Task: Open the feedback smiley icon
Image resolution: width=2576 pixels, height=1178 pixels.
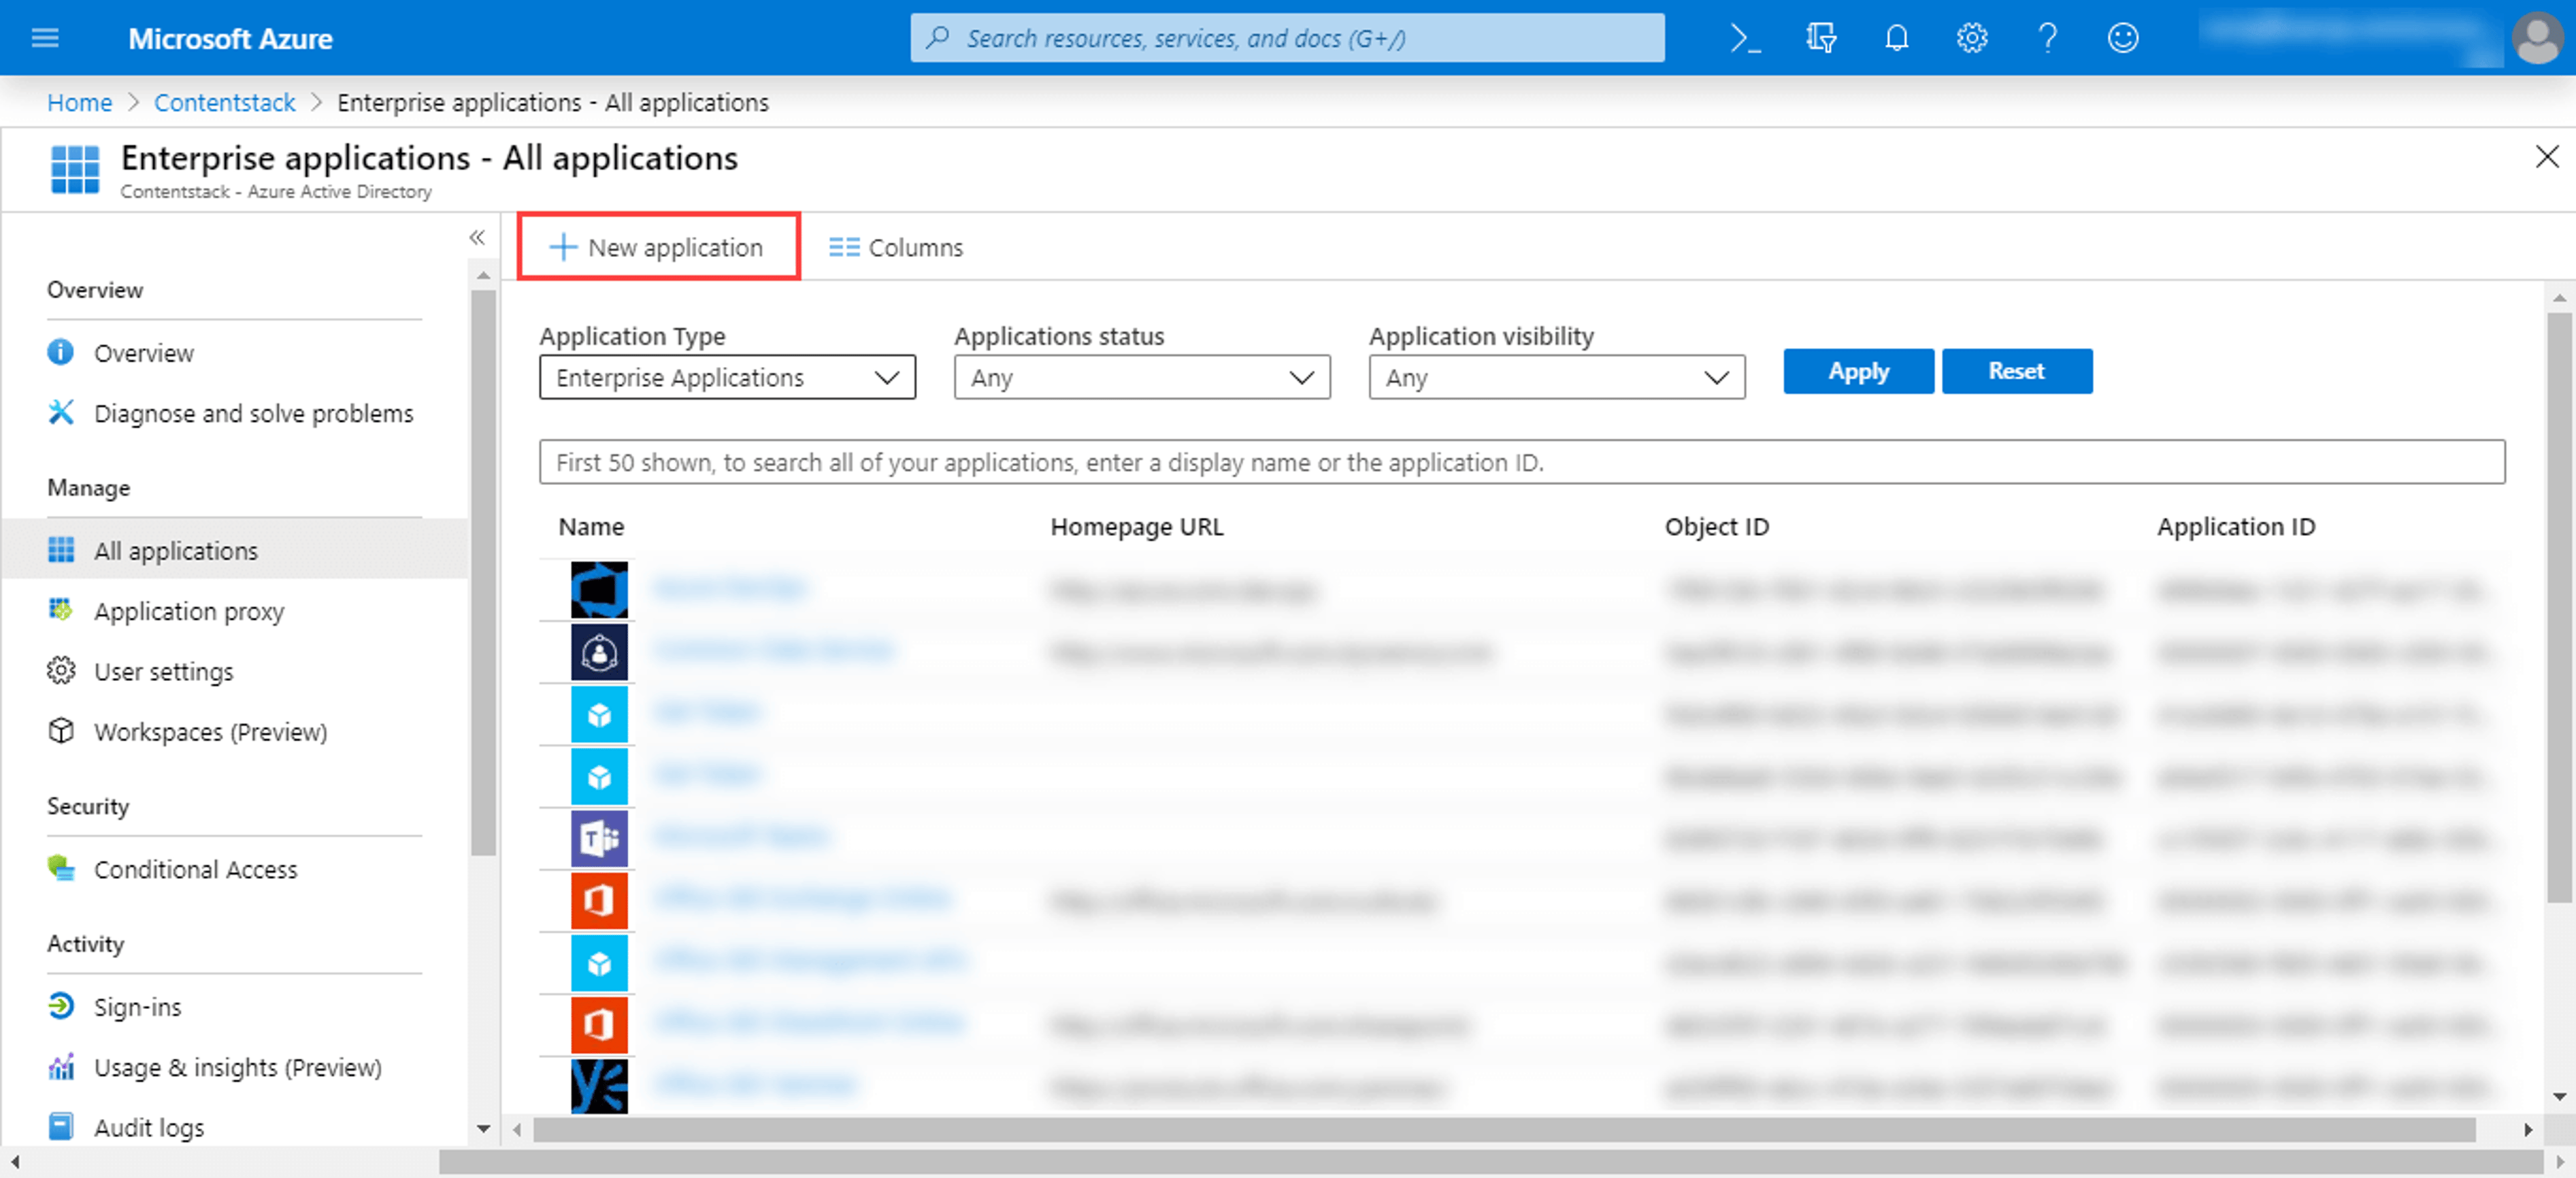Action: [x=2122, y=38]
